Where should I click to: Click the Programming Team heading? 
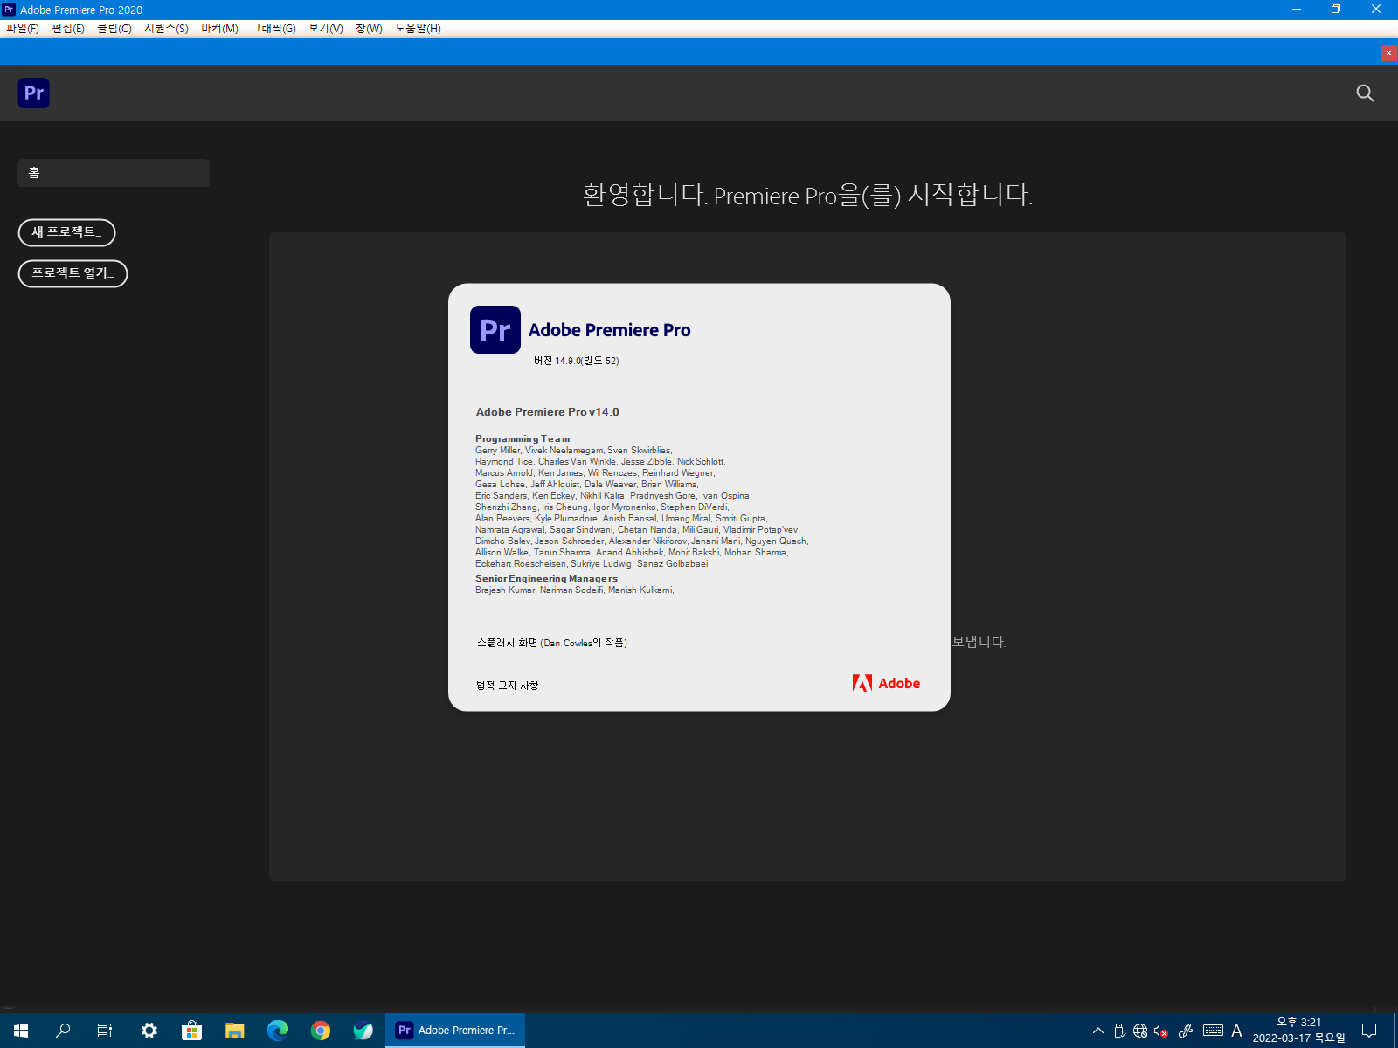click(x=523, y=438)
